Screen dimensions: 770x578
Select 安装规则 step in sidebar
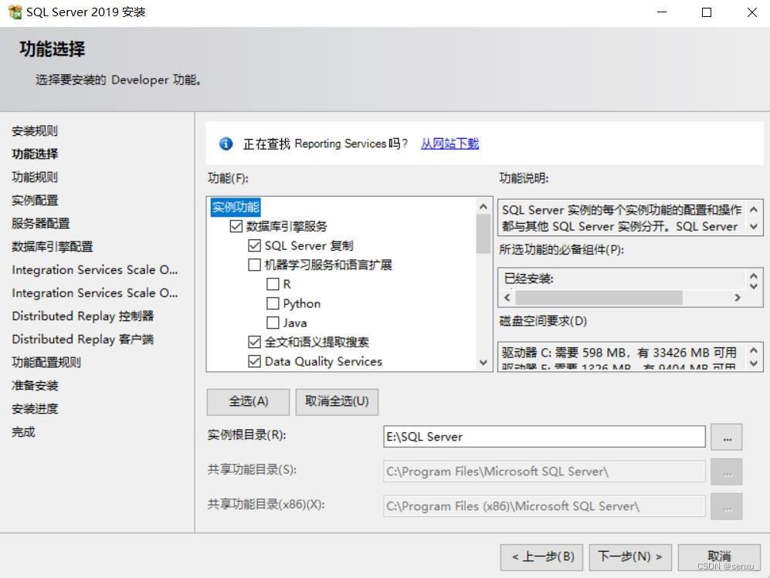click(x=35, y=131)
